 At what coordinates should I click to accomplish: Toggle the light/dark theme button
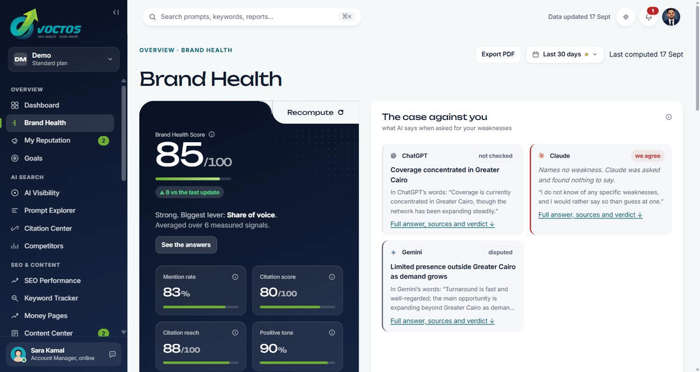626,17
